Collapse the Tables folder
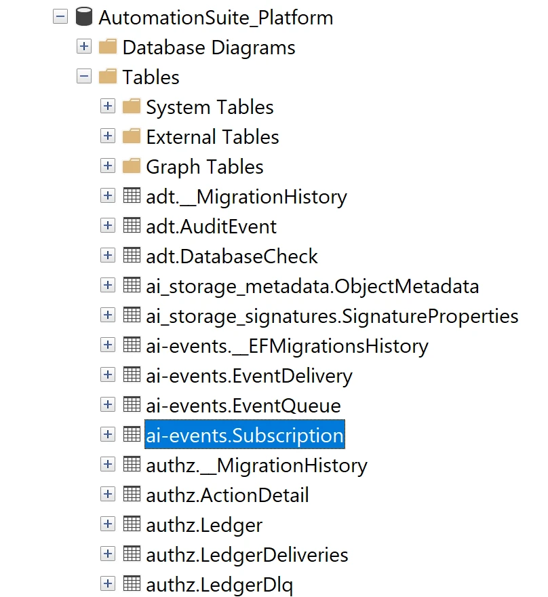Image resolution: width=548 pixels, height=597 pixels. (84, 76)
